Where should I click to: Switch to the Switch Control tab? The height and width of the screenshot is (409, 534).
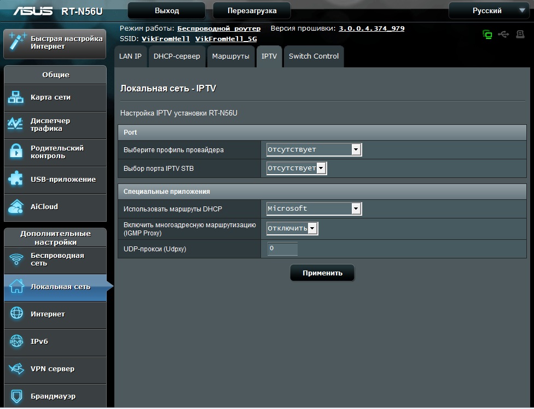coord(314,56)
